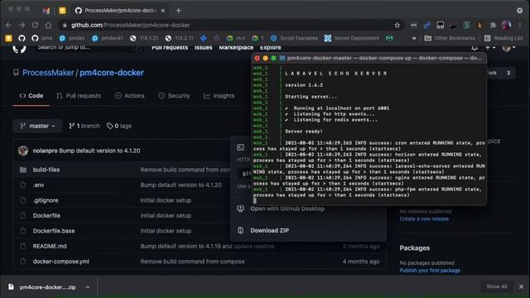Viewport: 530px width, 298px height.
Task: Click the address bar URL field
Action: pyautogui.click(x=230, y=25)
